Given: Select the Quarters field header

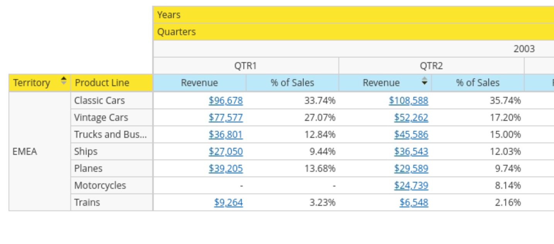Looking at the screenshot, I should coord(177,32).
